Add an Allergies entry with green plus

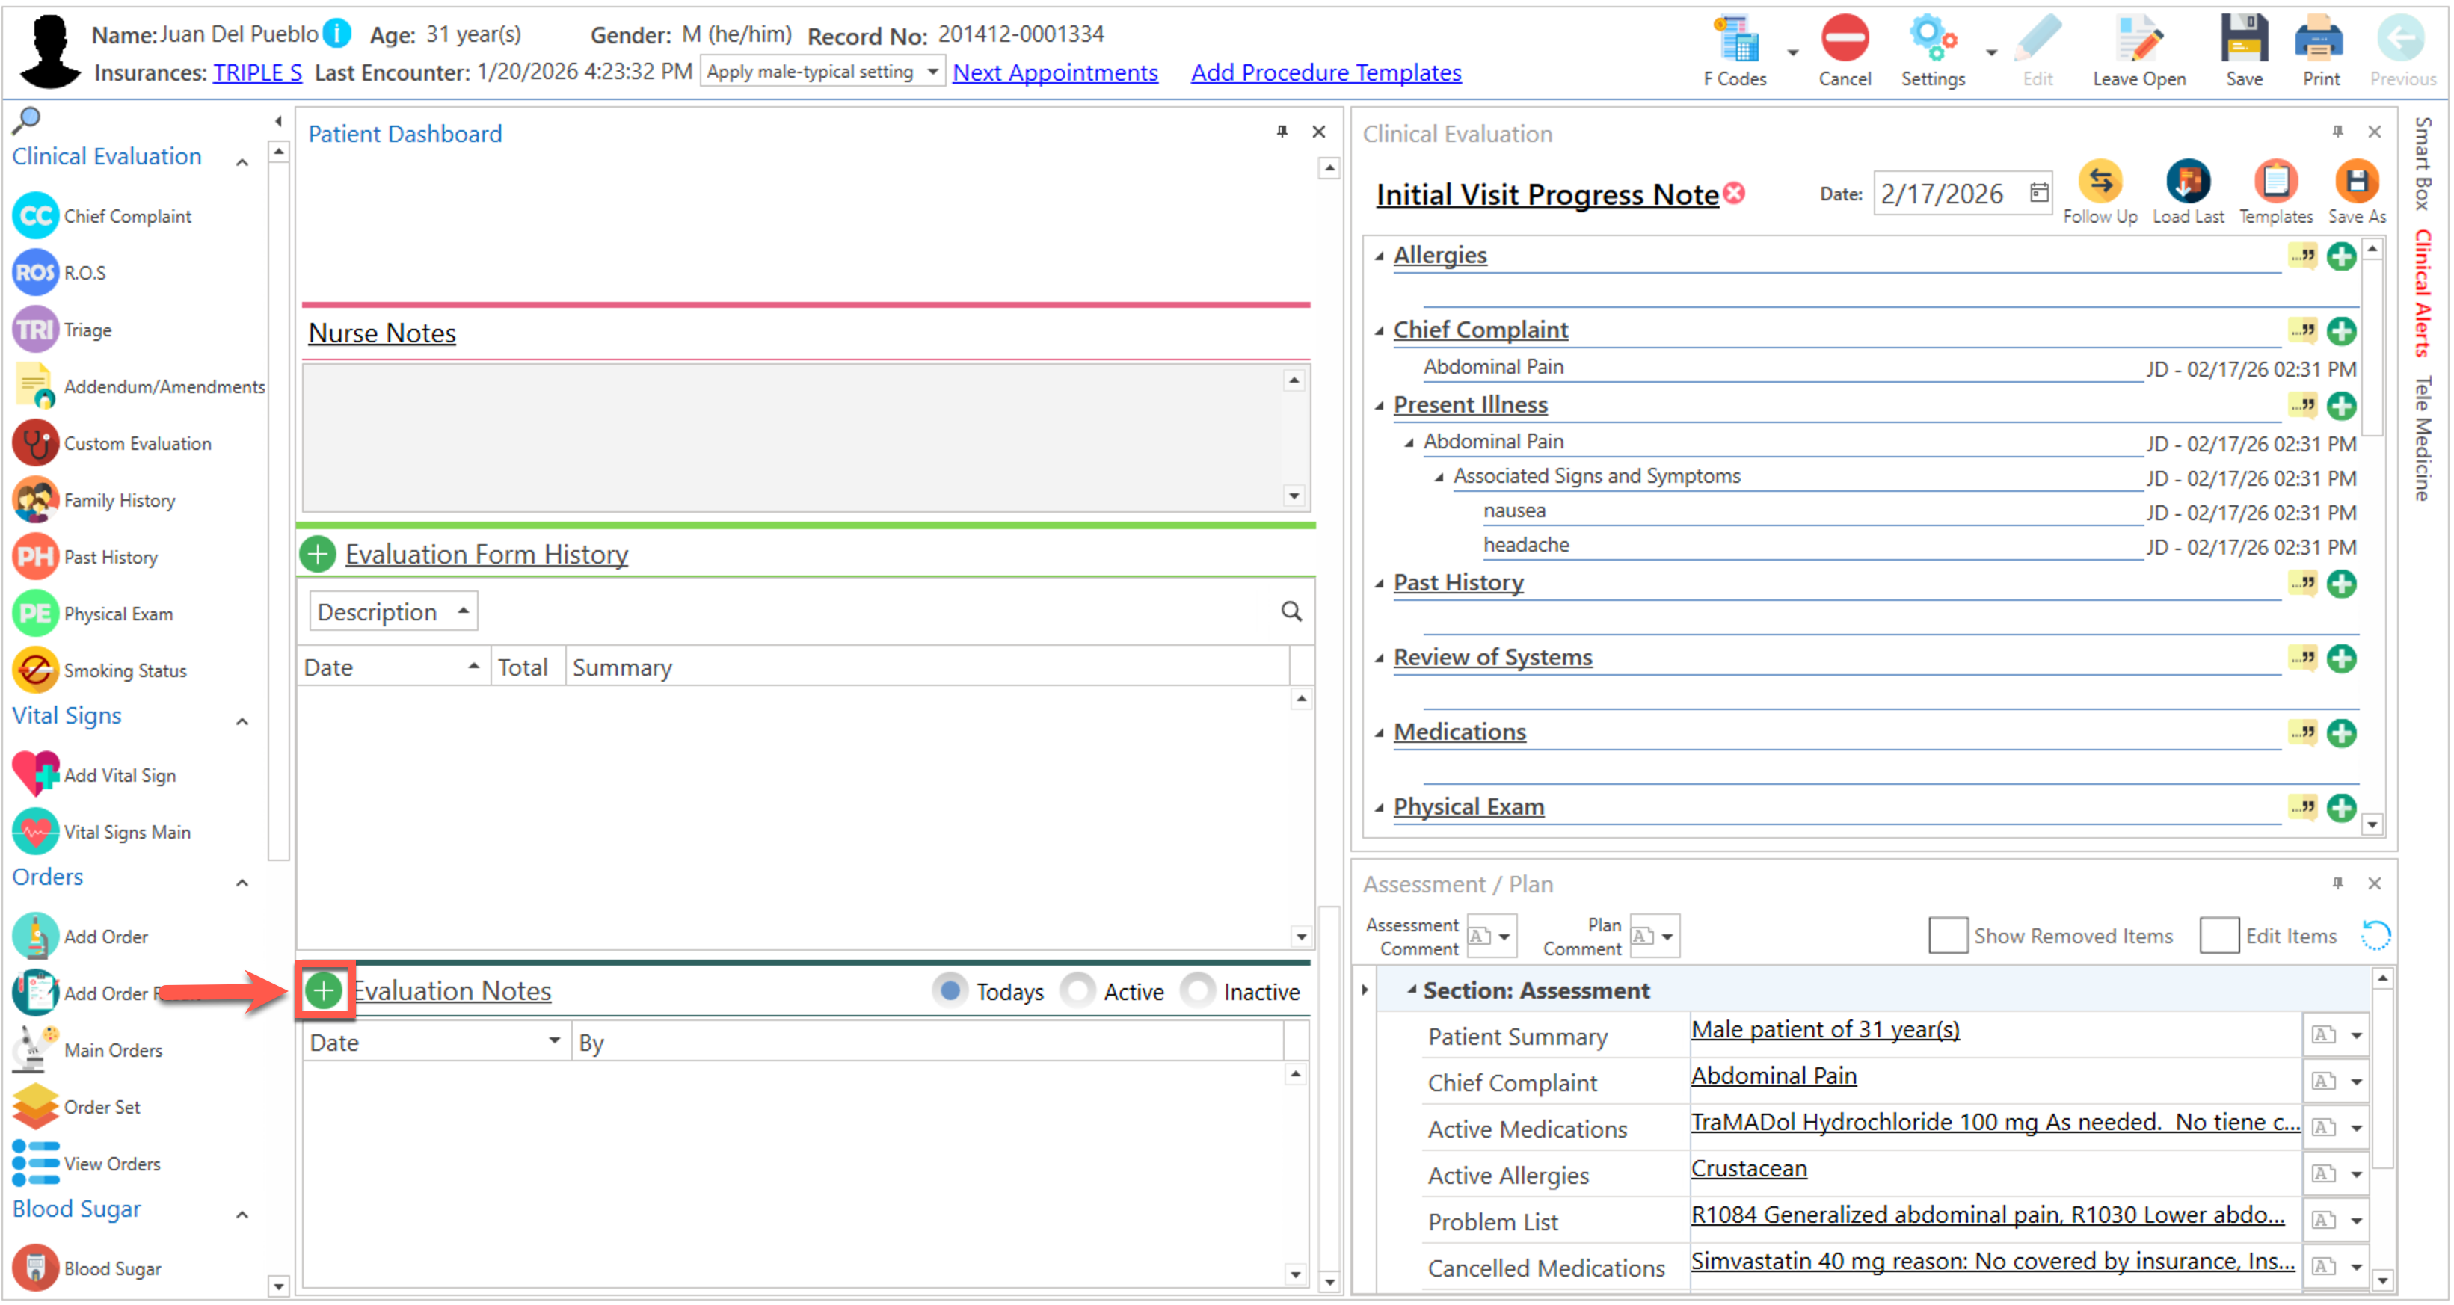click(2340, 256)
